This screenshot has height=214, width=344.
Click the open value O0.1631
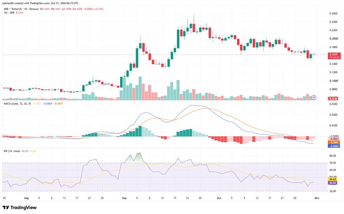[45, 9]
